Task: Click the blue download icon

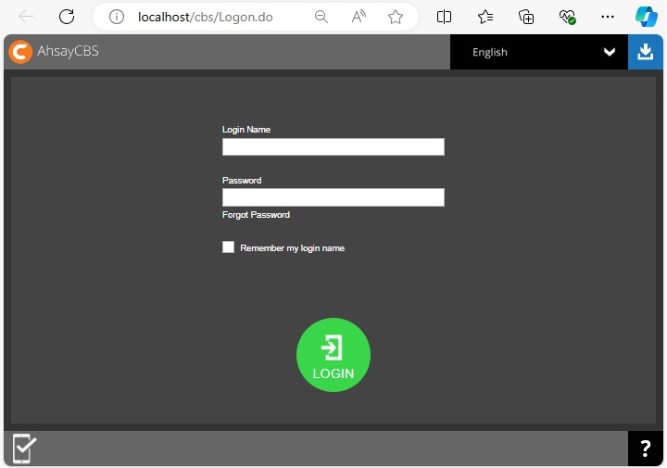Action: click(646, 52)
